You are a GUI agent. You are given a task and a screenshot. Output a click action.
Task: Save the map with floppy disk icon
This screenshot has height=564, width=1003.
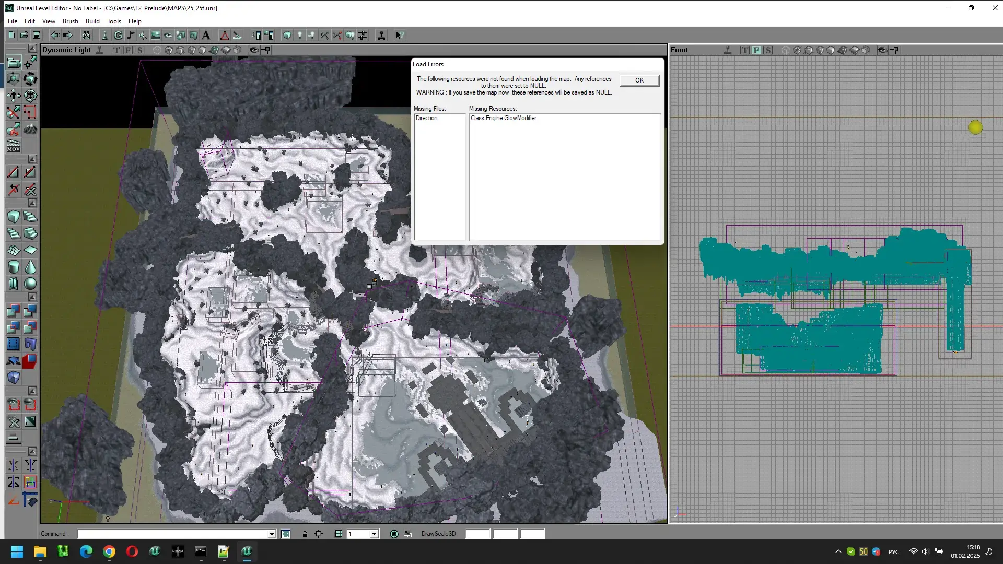coord(37,36)
